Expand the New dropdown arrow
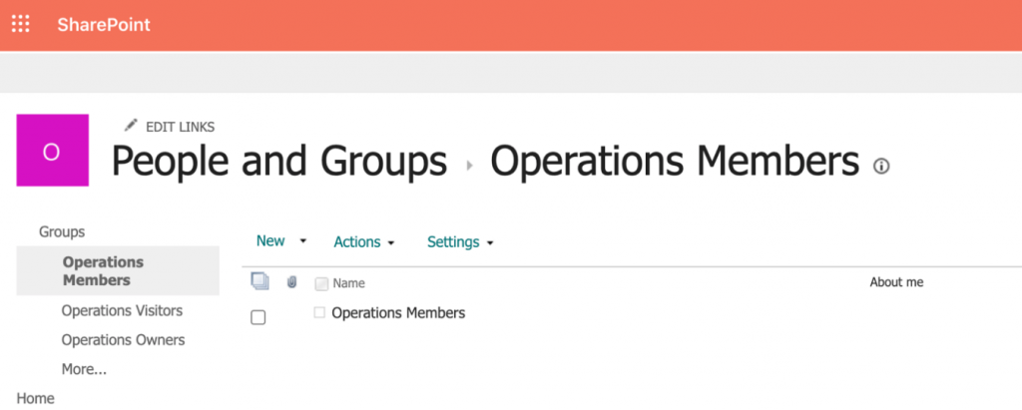This screenshot has height=410, width=1022. point(302,241)
